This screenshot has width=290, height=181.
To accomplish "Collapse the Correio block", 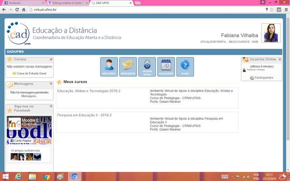I will (51, 59).
